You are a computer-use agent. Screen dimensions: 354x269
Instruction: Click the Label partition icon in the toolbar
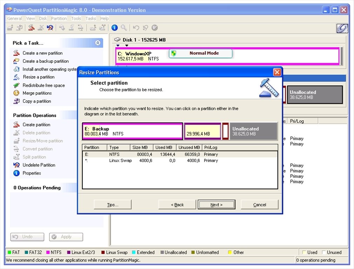(62, 28)
